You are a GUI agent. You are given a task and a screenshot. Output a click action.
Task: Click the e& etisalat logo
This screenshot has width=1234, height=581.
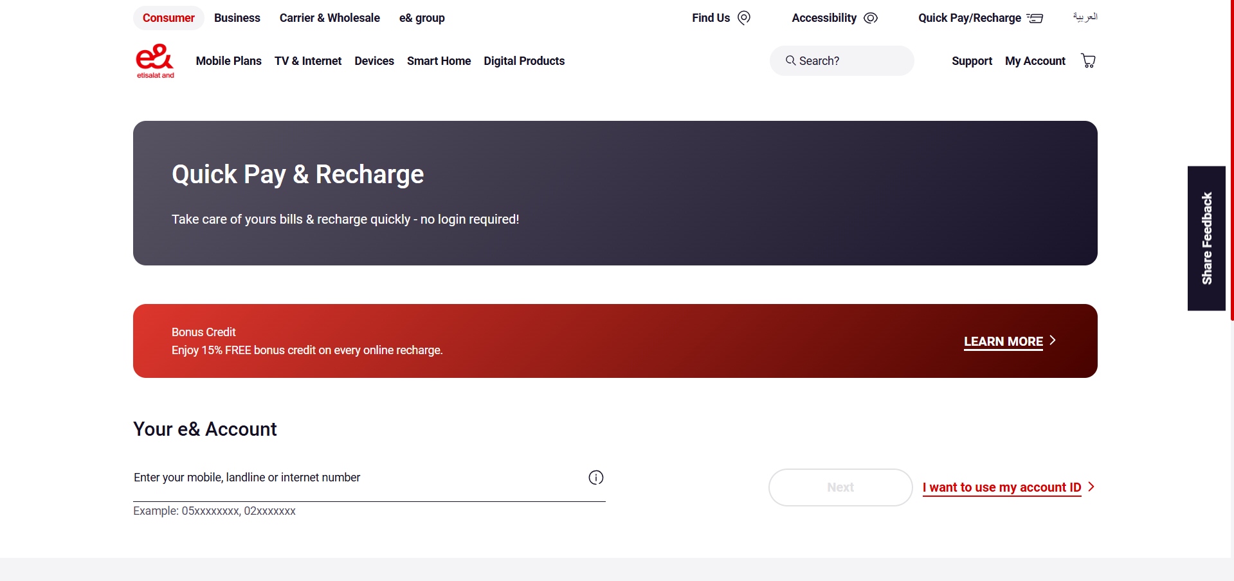coord(155,61)
